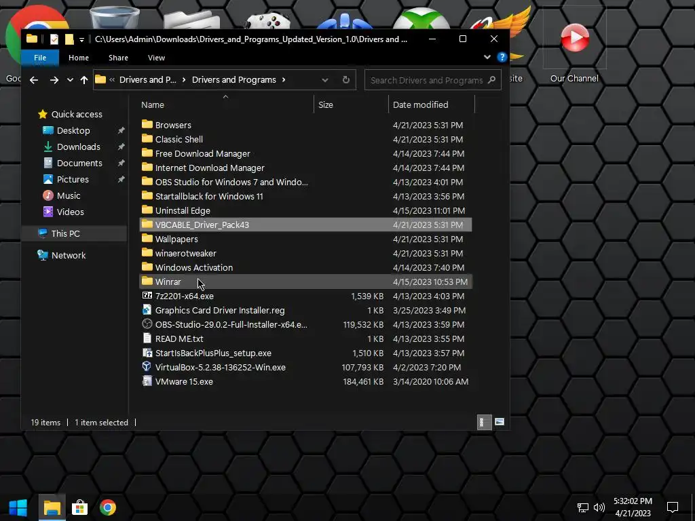Sort files by Size column
Viewport: 695px width, 521px height.
click(351, 104)
